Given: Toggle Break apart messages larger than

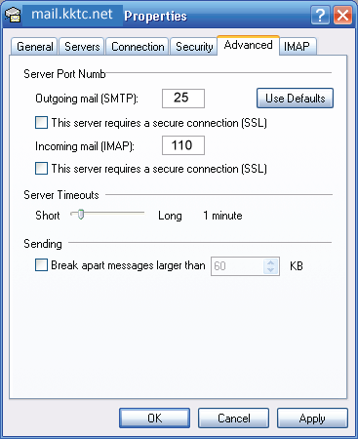Looking at the screenshot, I should [x=41, y=265].
